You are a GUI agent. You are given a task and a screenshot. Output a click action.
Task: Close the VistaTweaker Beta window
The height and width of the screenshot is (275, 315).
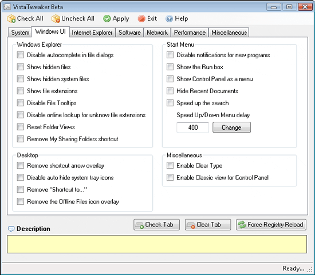click(305, 7)
